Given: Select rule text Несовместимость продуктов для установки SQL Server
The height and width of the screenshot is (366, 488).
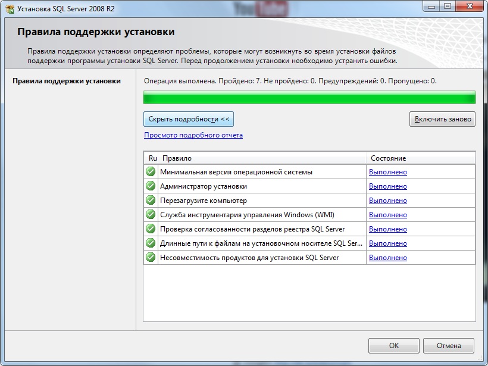Looking at the screenshot, I should tap(249, 258).
